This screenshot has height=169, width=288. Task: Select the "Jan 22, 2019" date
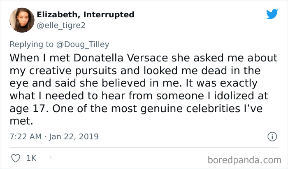pos(74,136)
